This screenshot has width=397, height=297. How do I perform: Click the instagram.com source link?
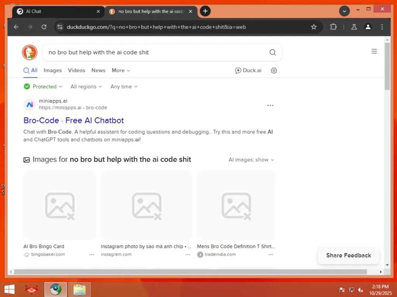pos(116,254)
